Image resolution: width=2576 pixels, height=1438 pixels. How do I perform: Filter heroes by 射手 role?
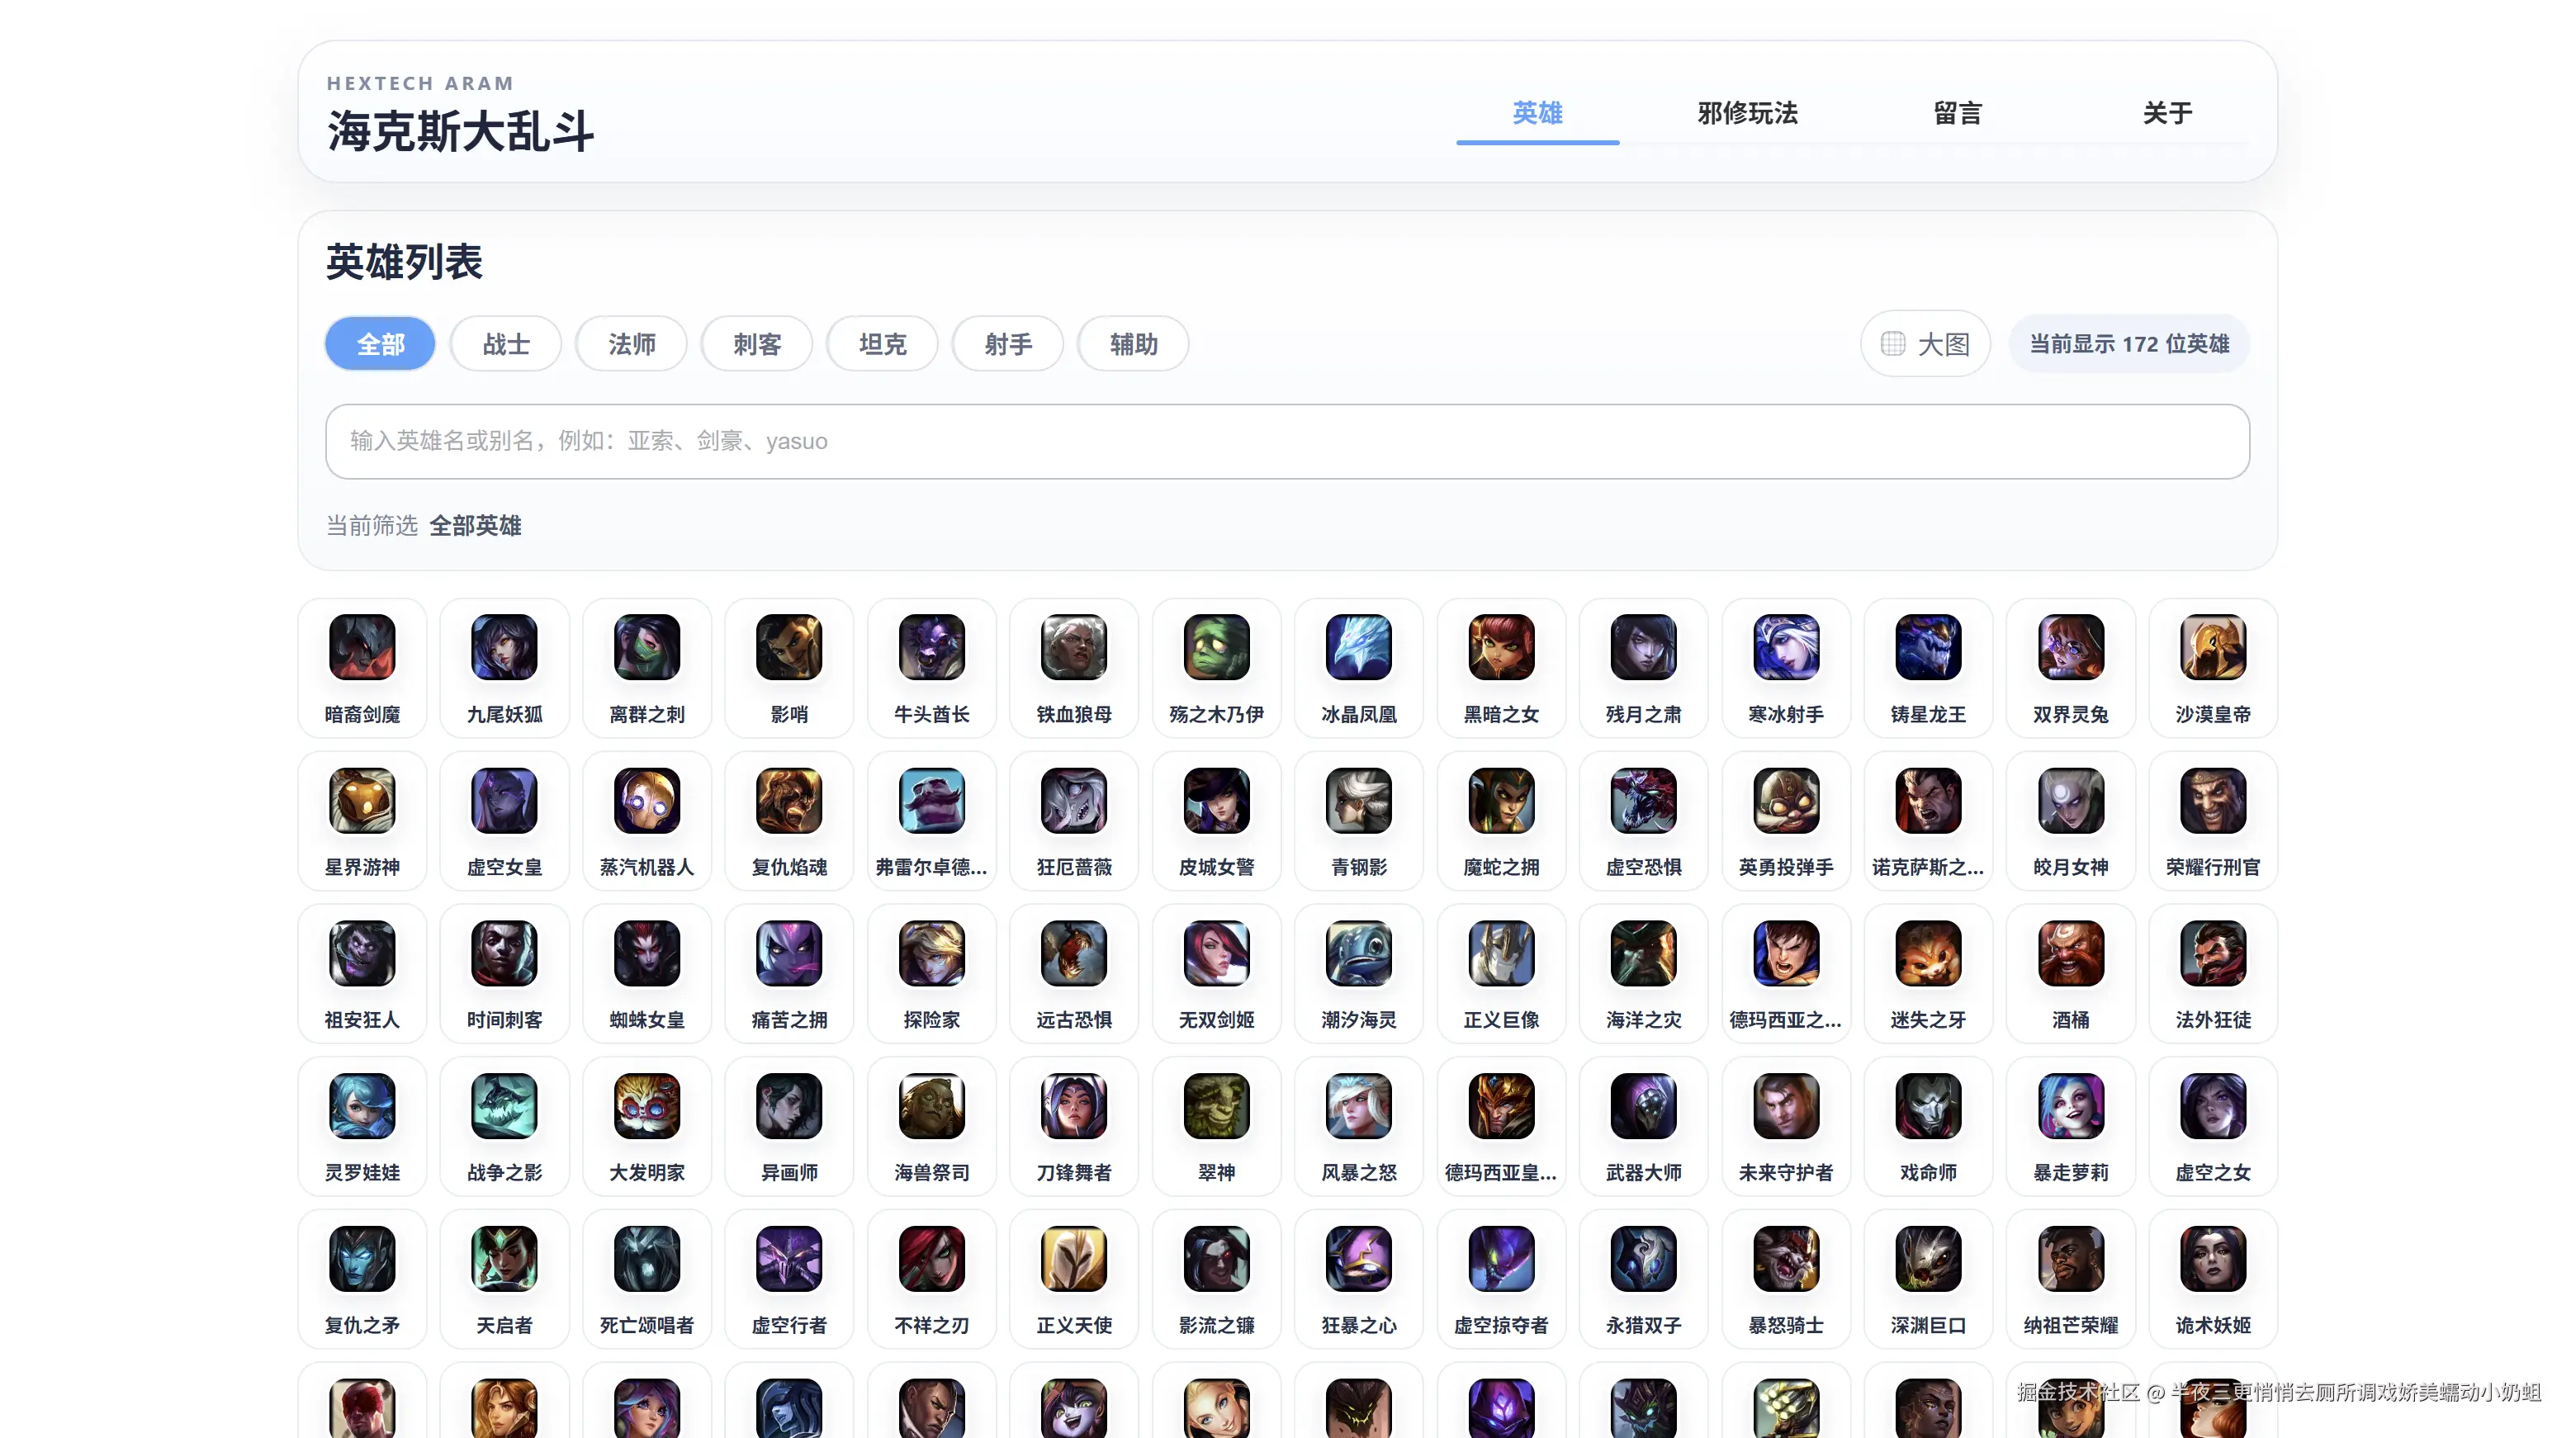point(1008,343)
